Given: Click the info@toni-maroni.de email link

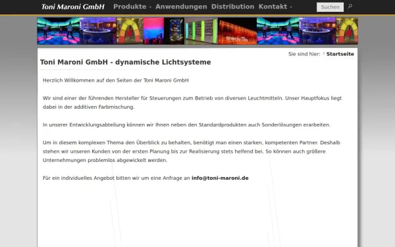Looking at the screenshot, I should coord(220,178).
